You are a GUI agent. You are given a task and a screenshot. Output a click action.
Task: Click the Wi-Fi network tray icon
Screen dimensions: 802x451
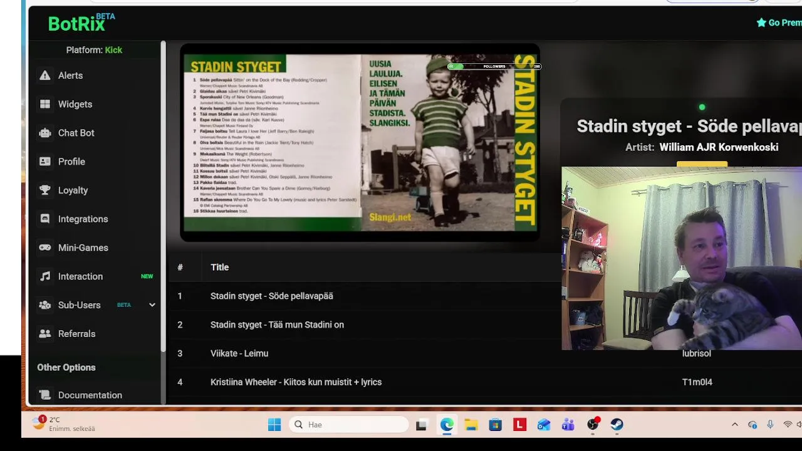click(788, 425)
